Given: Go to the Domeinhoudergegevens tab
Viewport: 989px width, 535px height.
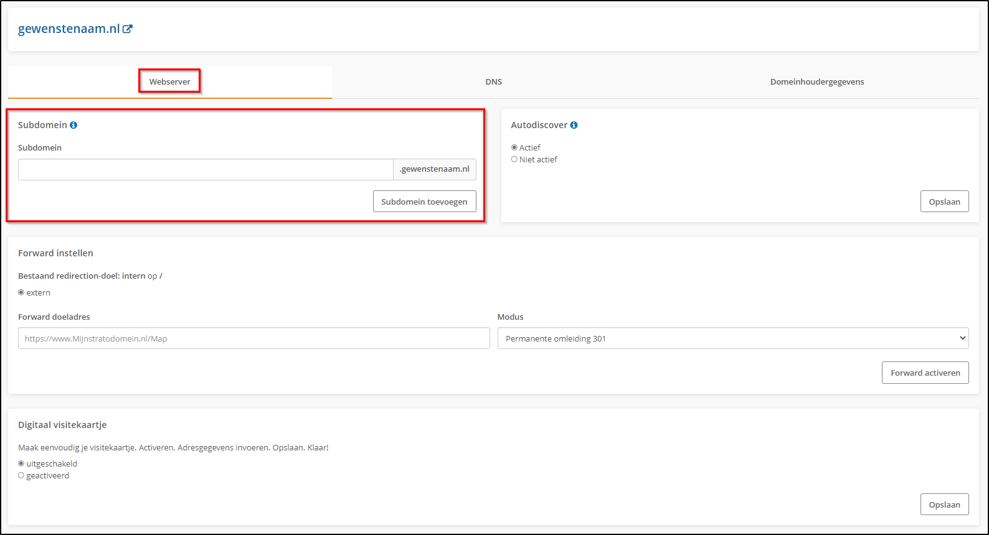Looking at the screenshot, I should pyautogui.click(x=816, y=81).
